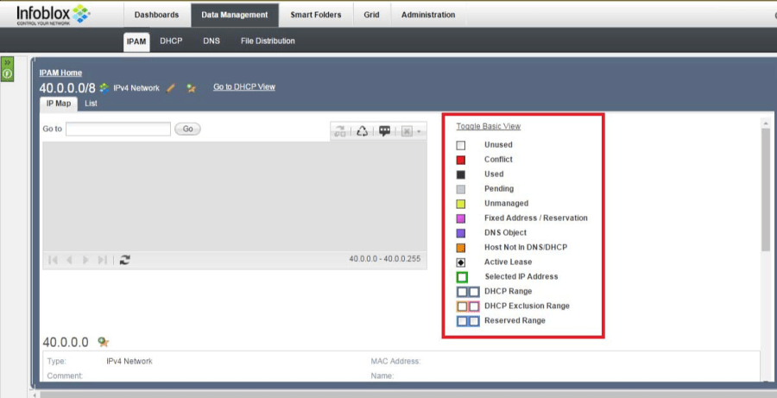Click the Go button
777x398 pixels.
(188, 129)
